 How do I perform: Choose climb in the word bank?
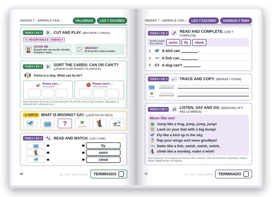(x=199, y=43)
